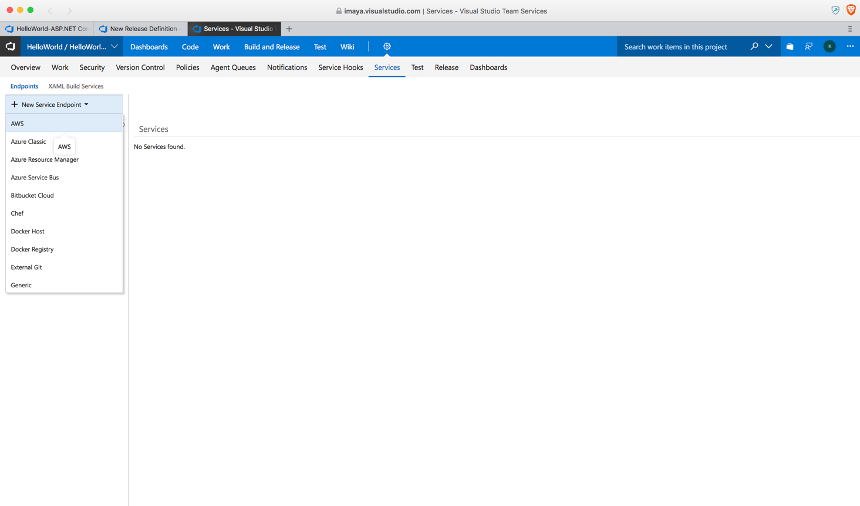Open the feedback chat icon
This screenshot has height=506, width=860.
809,46
